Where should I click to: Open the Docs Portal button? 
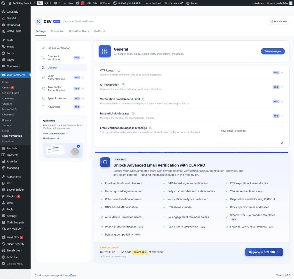[279, 21]
